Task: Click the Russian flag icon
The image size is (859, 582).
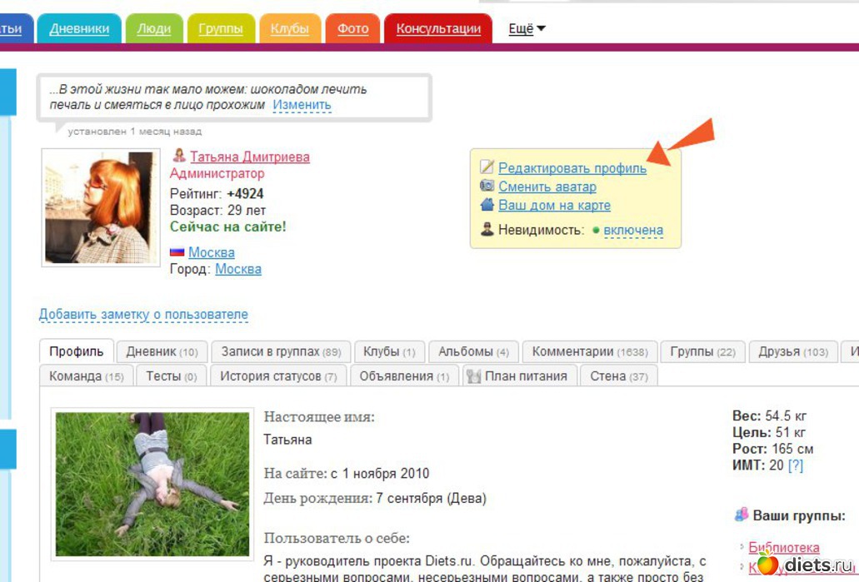Action: click(x=177, y=252)
